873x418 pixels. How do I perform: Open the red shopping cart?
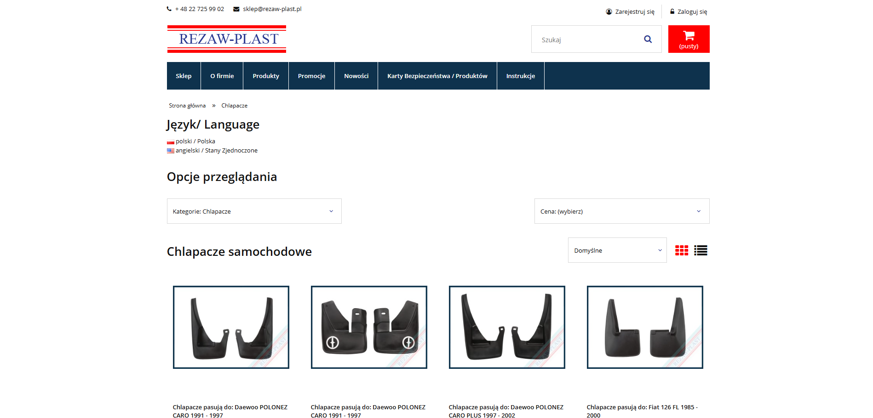point(689,39)
